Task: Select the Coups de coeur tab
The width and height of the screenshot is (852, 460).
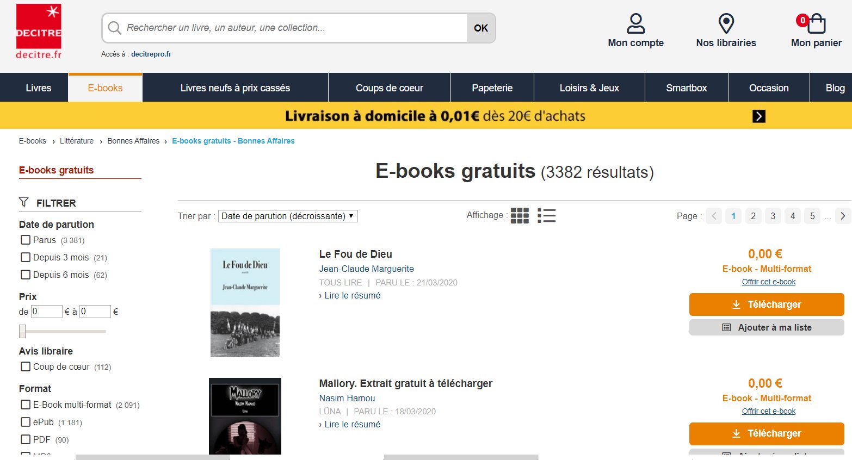Action: (x=390, y=88)
